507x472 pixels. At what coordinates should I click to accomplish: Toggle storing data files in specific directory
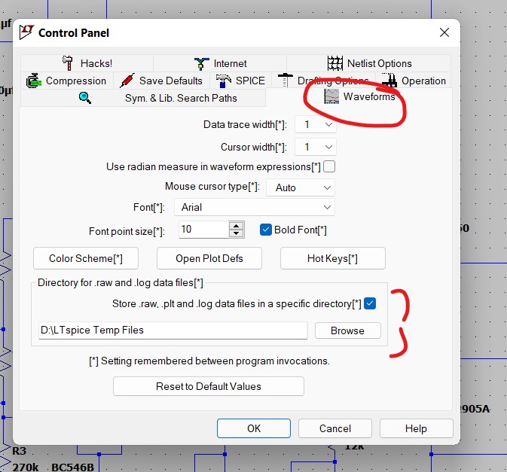370,303
